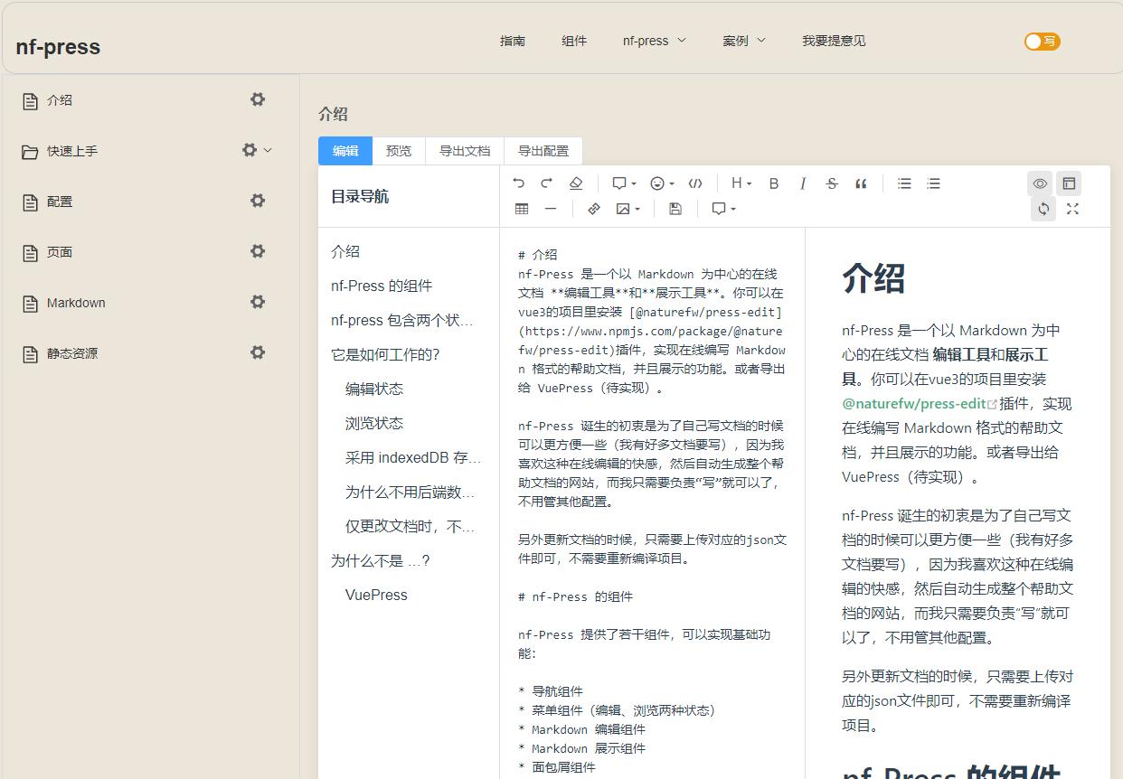Open the 案例 menu in the header

pos(743,41)
